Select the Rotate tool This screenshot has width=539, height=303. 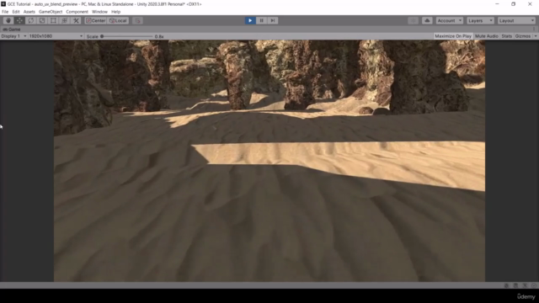tap(31, 20)
